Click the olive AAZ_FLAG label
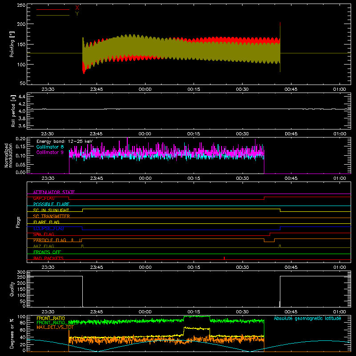This screenshot has width=356, height=356. [44, 246]
